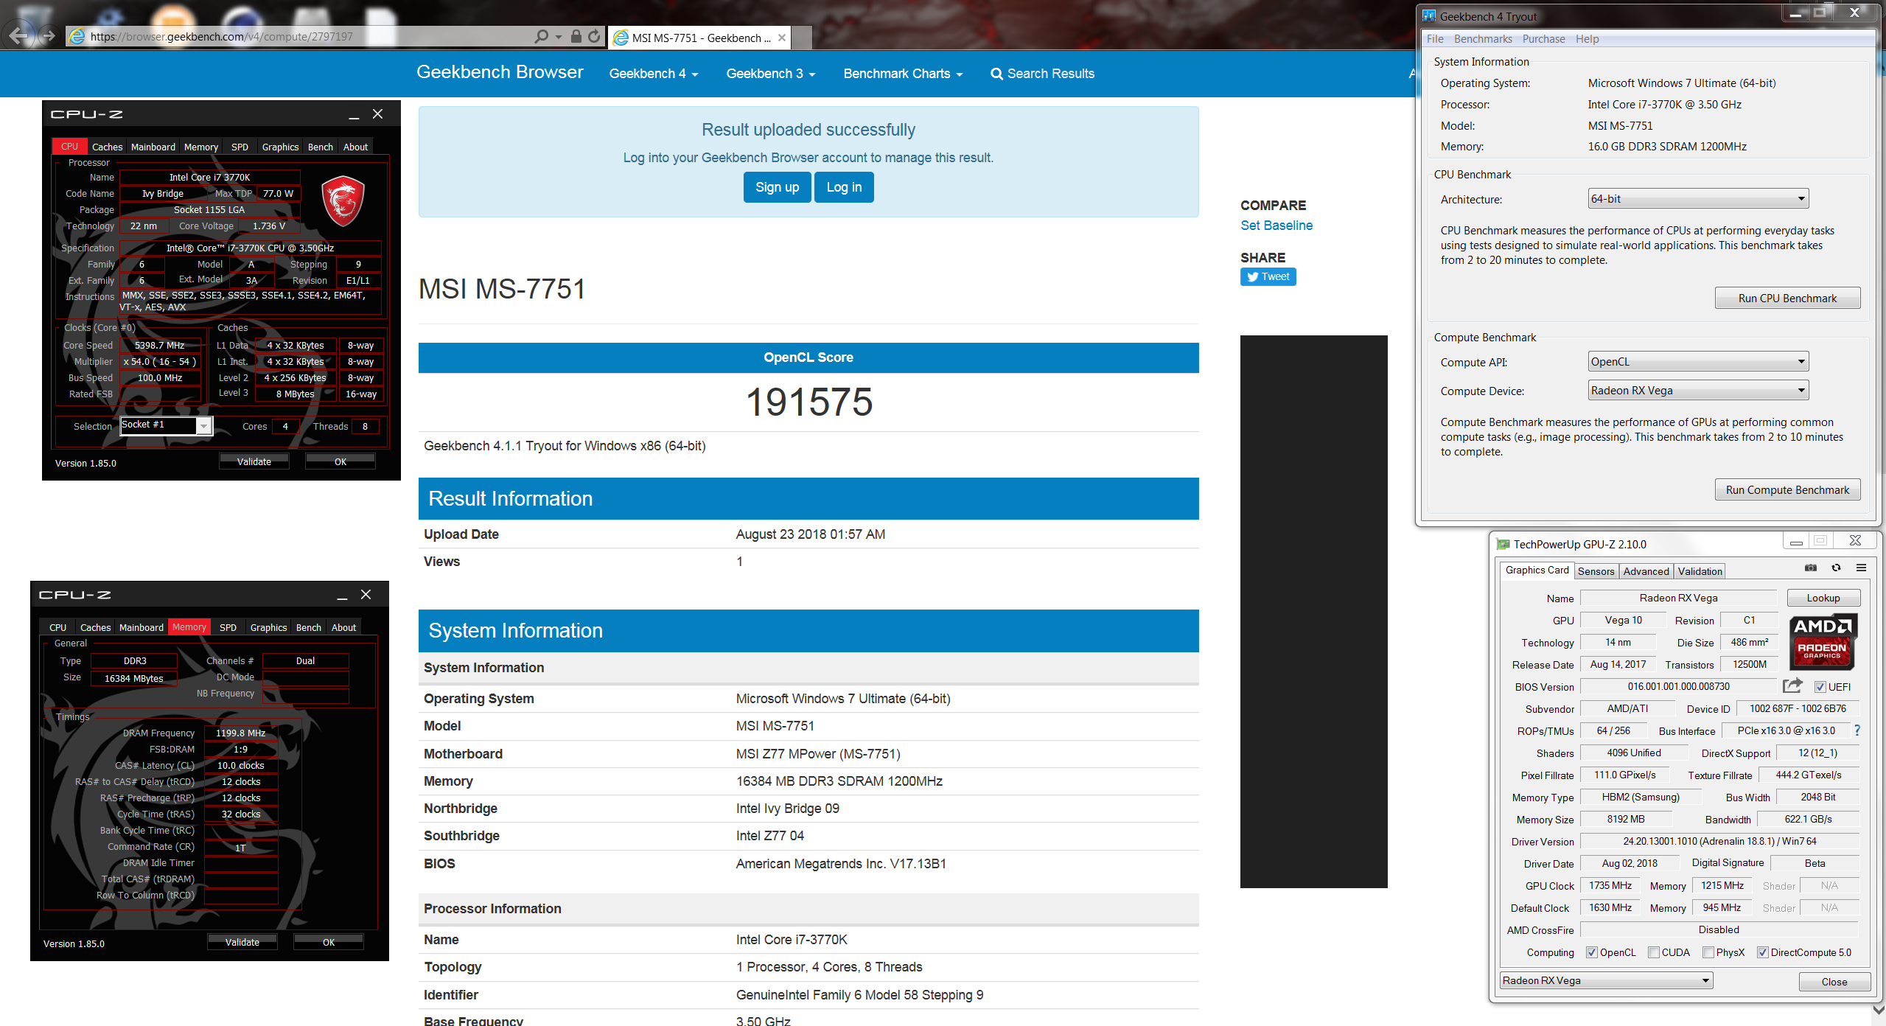Go back with the browser Back arrow
The width and height of the screenshot is (1886, 1026).
pos(18,35)
